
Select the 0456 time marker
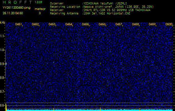pyautogui.click(x=102, y=24)
